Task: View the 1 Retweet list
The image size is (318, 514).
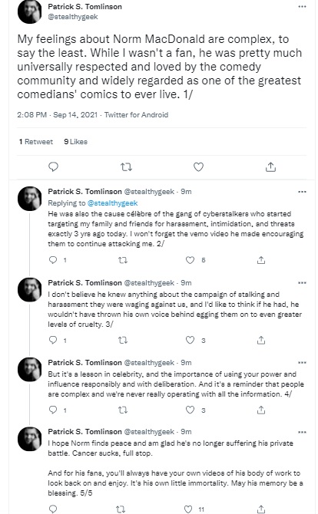Action: click(x=36, y=142)
